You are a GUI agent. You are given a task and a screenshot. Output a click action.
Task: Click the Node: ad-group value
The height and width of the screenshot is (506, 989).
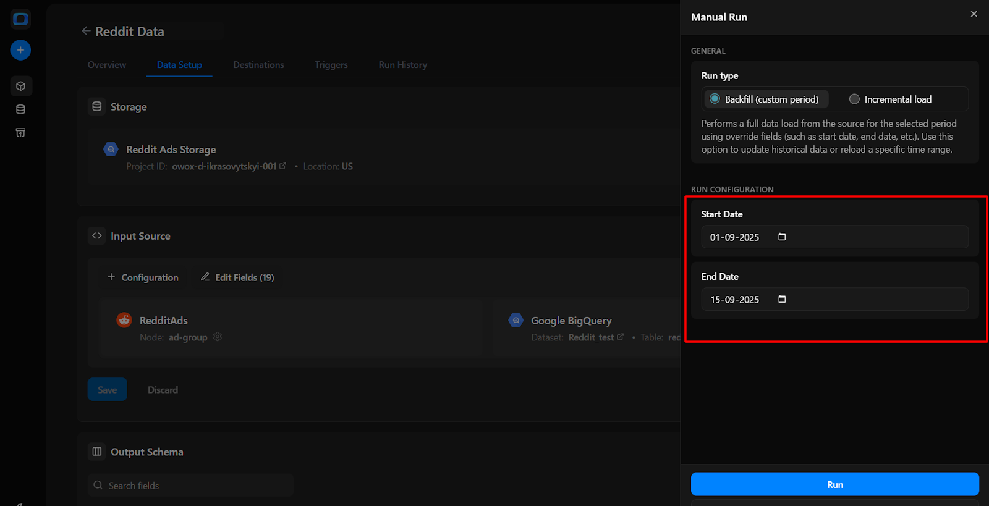coord(188,337)
